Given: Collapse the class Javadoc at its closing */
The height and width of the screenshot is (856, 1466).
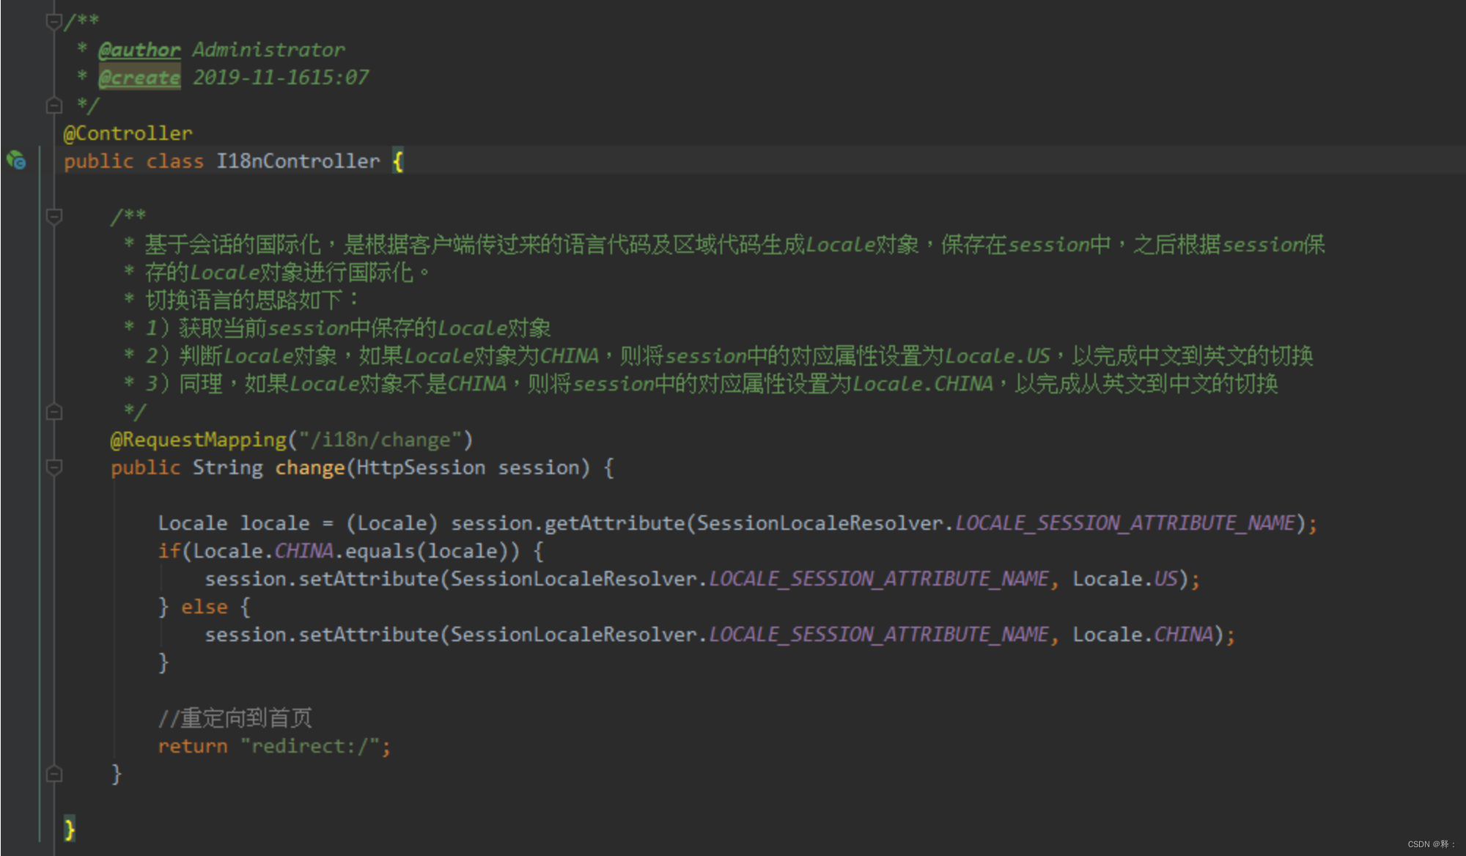Looking at the screenshot, I should pos(54,106).
